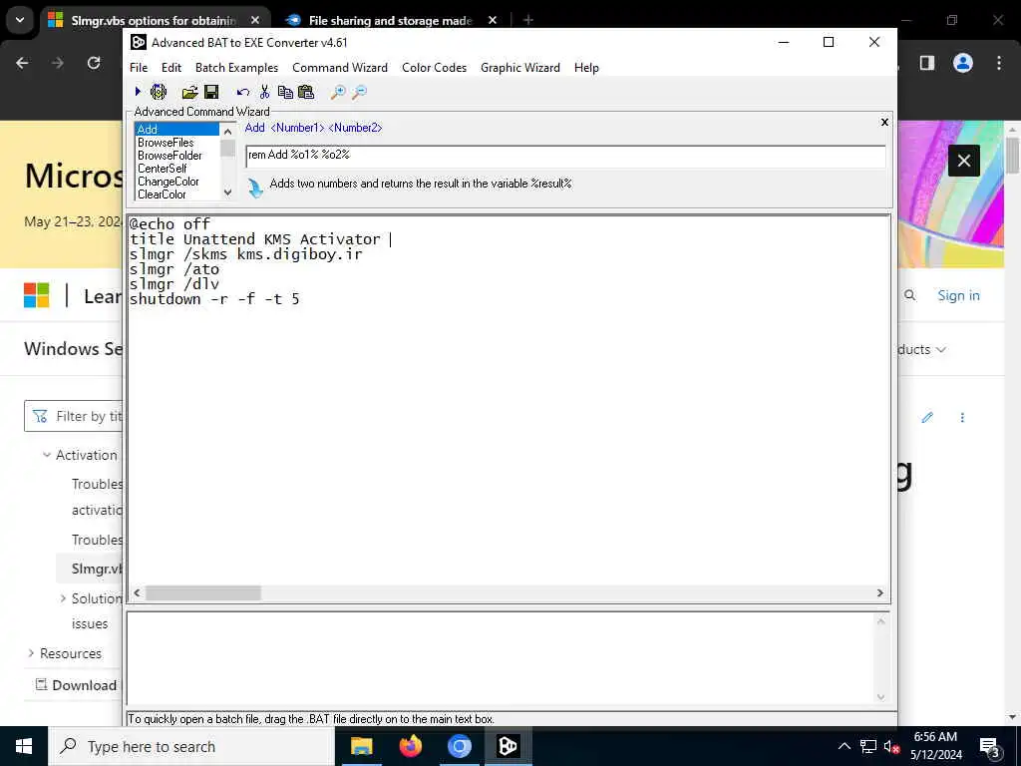Image resolution: width=1021 pixels, height=766 pixels.
Task: Switch to the File sharing and storage tab
Action: (390, 20)
